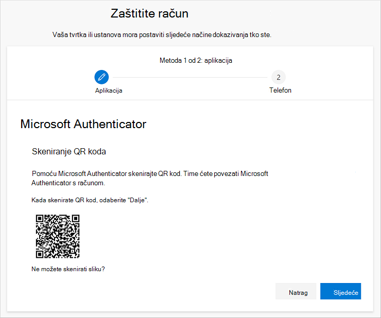Click the Natrag button
Screen dimensions: 381x318
pyautogui.click(x=296, y=291)
